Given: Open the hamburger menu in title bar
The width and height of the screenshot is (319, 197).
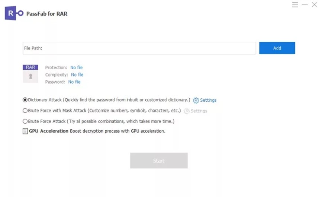Looking at the screenshot, I should [295, 5].
